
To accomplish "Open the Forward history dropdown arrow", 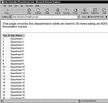I will (23, 11).
